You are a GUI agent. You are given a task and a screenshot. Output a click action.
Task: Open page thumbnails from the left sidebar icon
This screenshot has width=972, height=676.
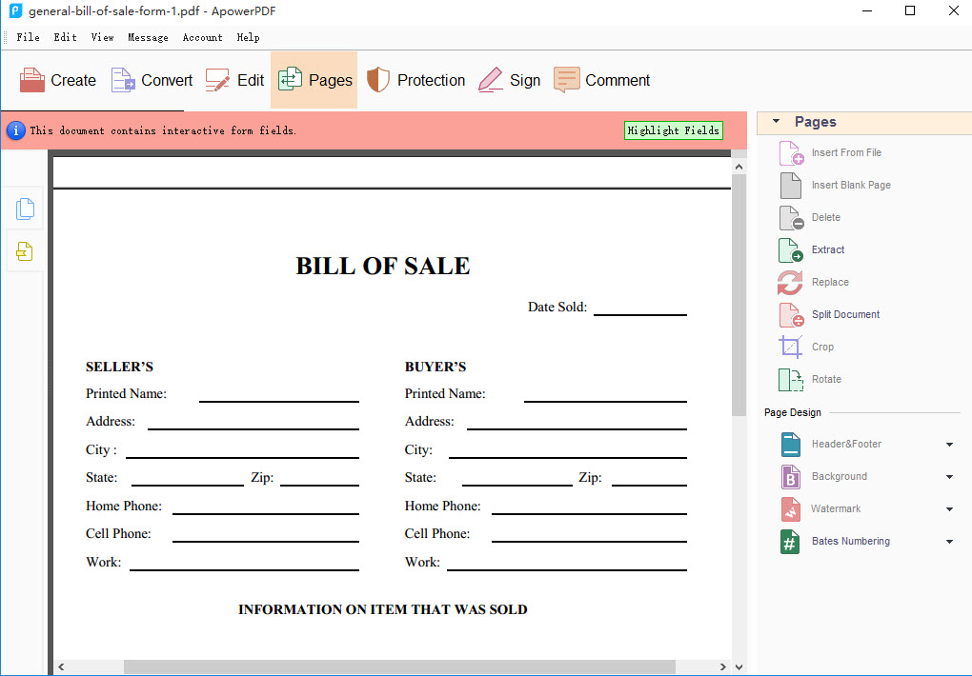pyautogui.click(x=25, y=209)
